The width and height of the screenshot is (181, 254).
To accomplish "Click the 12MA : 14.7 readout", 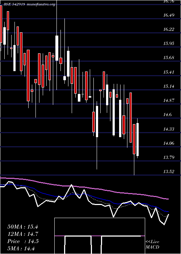I will pyautogui.click(x=23, y=234).
